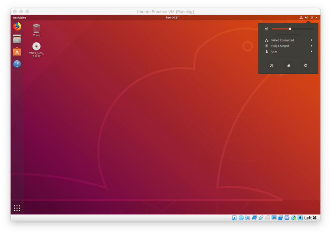
Task: Click VirtualBox recording indicator
Action: coord(280,218)
